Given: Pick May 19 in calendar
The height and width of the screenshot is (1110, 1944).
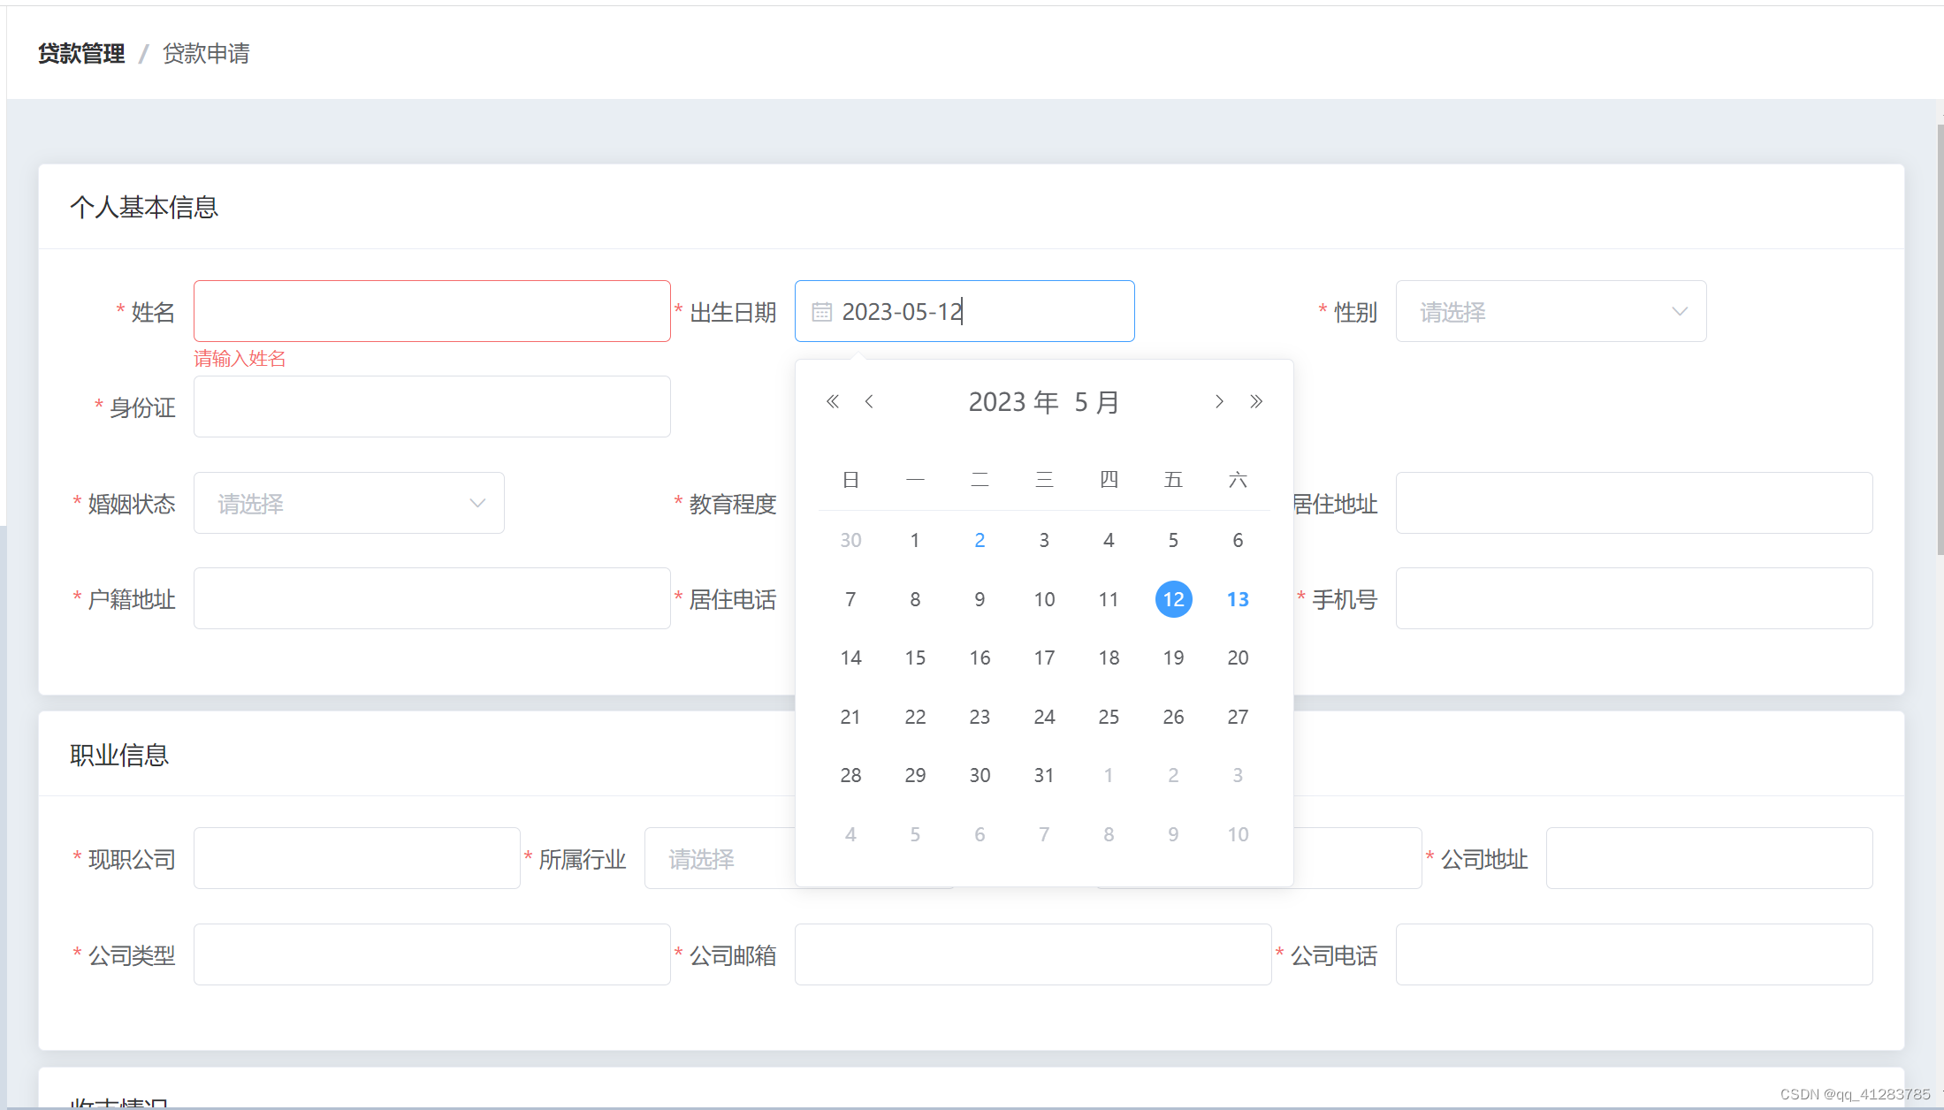Looking at the screenshot, I should 1173,658.
